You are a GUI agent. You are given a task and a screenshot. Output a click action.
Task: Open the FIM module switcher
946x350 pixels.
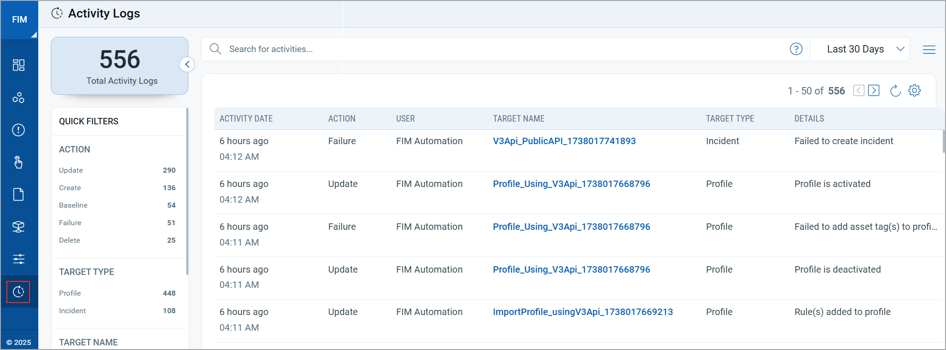19,20
